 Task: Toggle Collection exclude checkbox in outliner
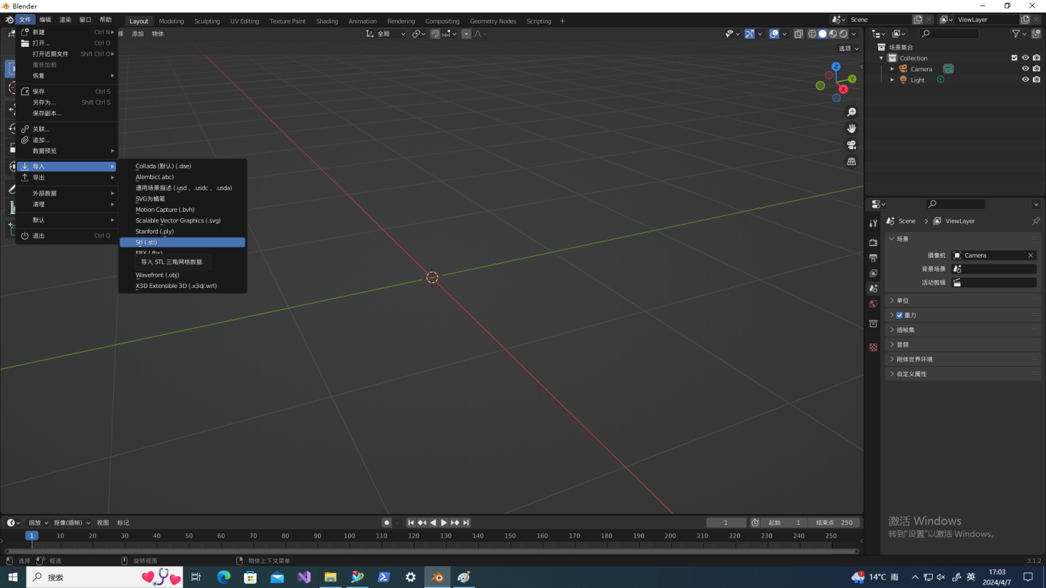click(1015, 58)
